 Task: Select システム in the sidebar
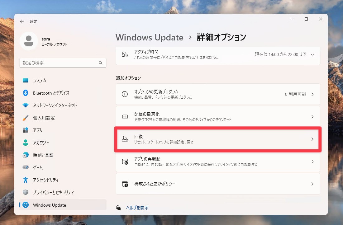pyautogui.click(x=63, y=80)
